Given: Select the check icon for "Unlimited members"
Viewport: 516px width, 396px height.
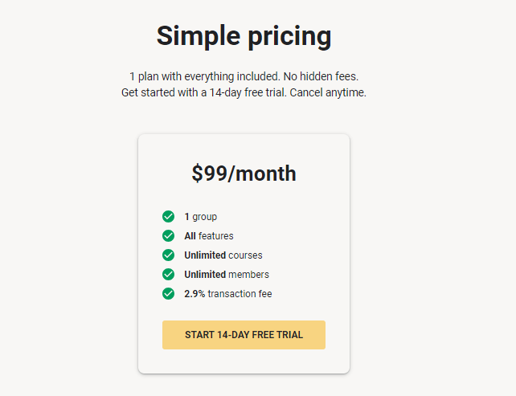Looking at the screenshot, I should click(x=168, y=274).
